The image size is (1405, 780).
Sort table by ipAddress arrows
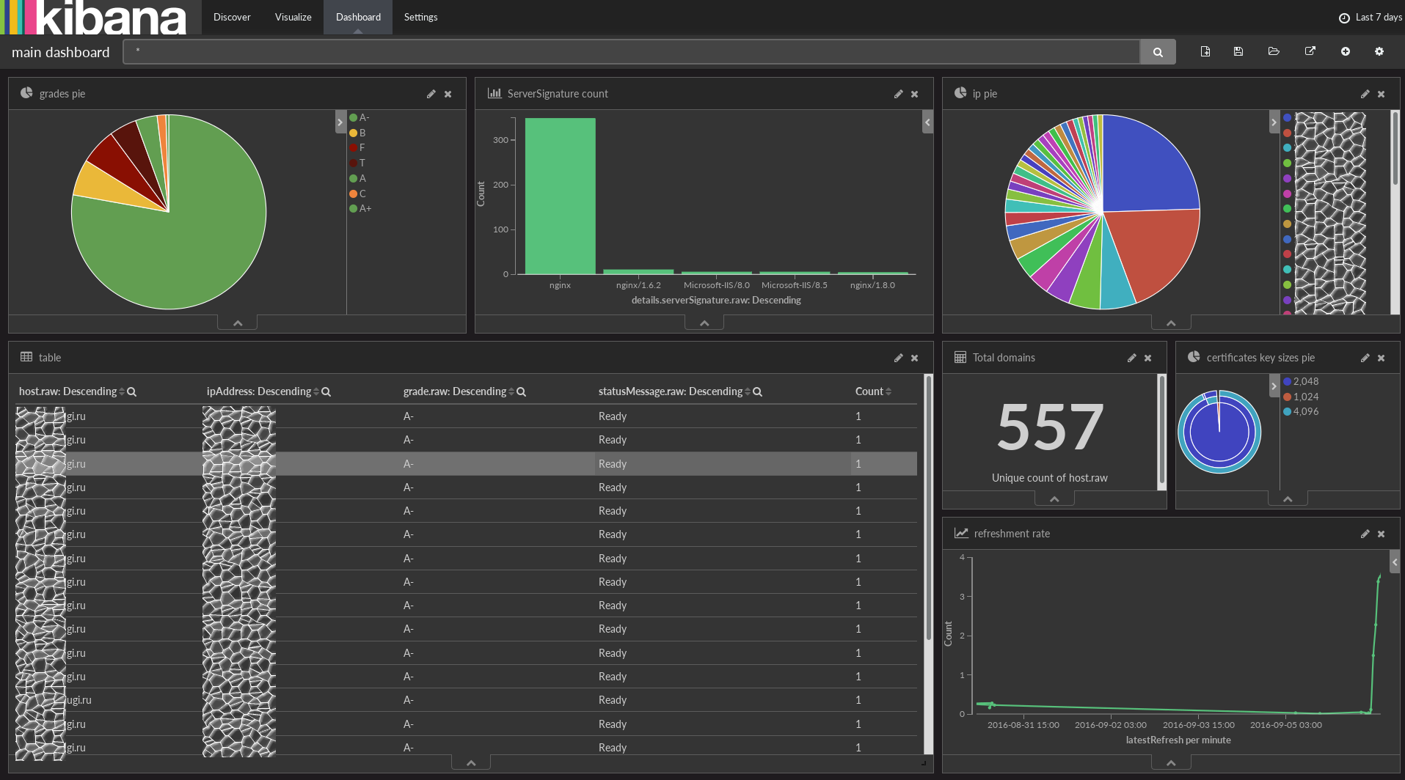316,392
